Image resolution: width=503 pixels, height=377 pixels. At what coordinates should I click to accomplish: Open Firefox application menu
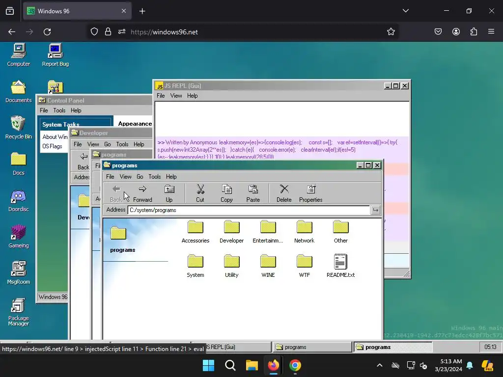pyautogui.click(x=491, y=31)
